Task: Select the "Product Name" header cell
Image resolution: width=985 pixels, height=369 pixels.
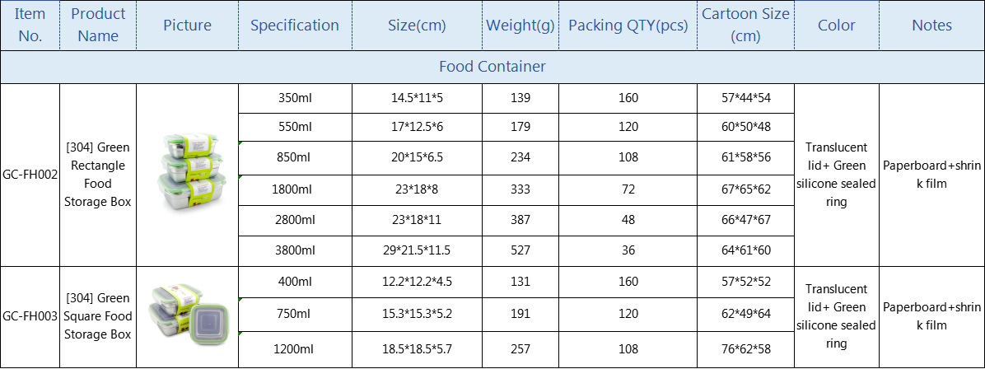Action: (x=98, y=26)
